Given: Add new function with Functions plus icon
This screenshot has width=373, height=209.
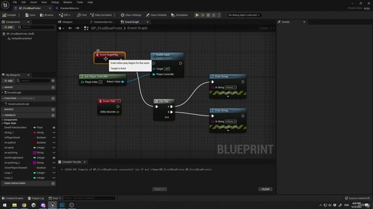Looking at the screenshot, I should [x=53, y=98].
